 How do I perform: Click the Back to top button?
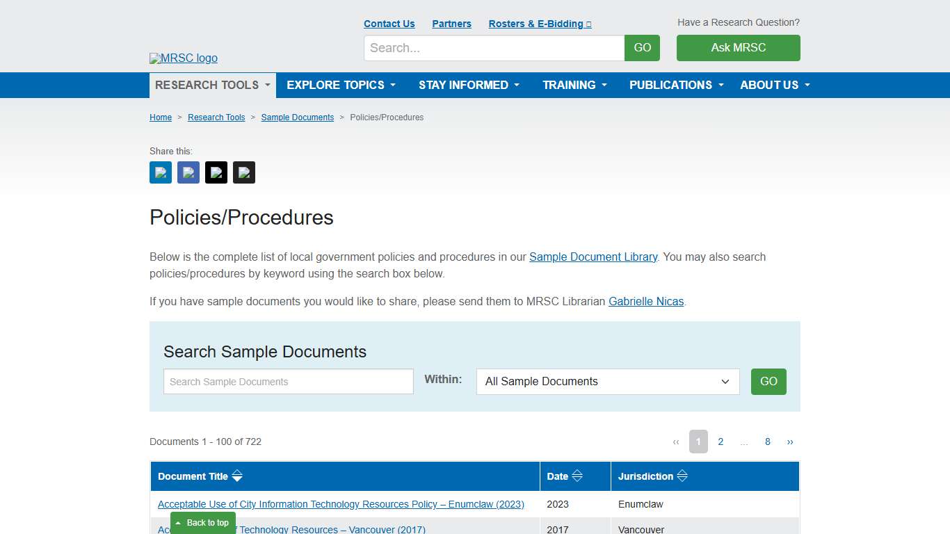point(202,522)
